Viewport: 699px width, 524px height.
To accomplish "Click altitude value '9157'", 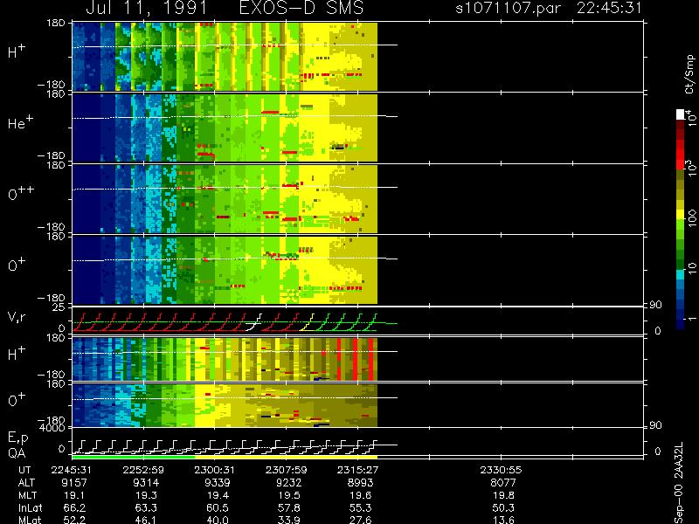I will 74,483.
